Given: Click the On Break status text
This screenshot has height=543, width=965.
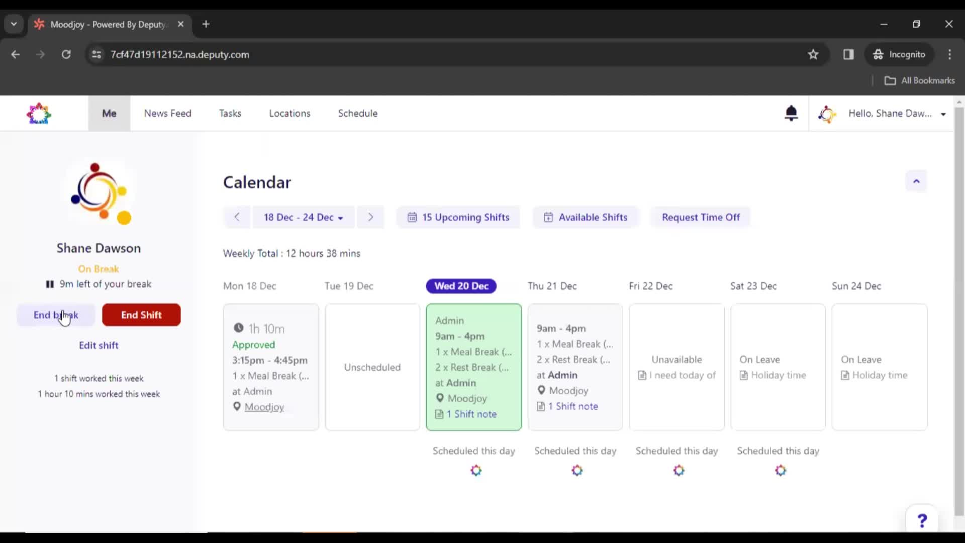Looking at the screenshot, I should [x=99, y=269].
